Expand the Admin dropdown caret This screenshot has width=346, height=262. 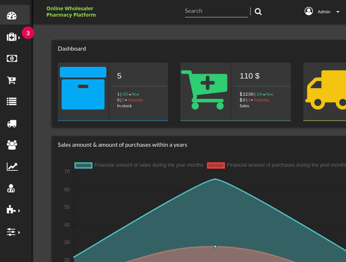[x=338, y=12]
